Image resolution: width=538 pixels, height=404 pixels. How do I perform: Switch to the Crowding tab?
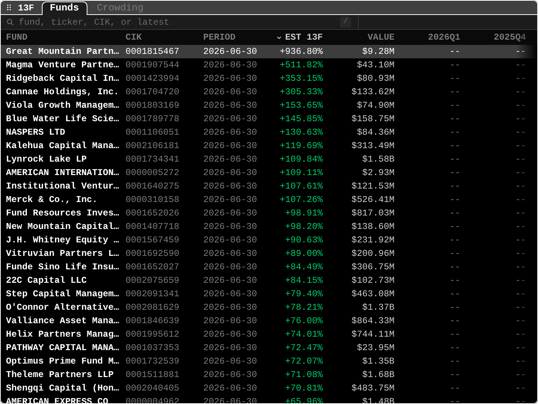pyautogui.click(x=120, y=7)
